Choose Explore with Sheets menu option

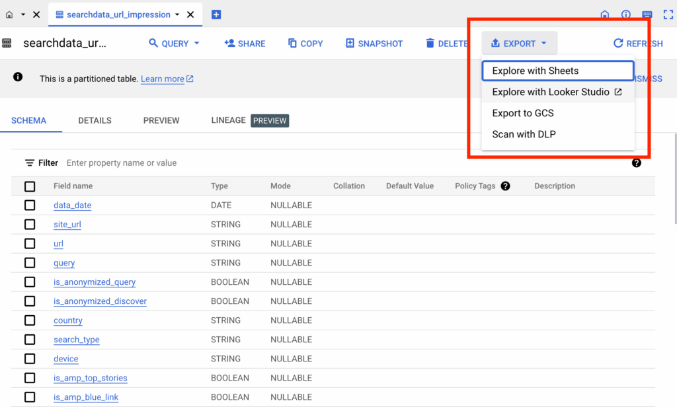[558, 71]
